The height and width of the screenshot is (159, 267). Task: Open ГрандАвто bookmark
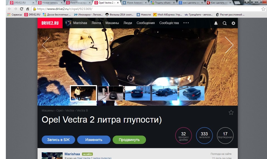(199, 15)
